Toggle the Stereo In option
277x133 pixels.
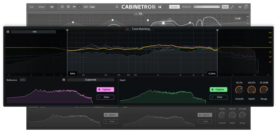(x=186, y=7)
